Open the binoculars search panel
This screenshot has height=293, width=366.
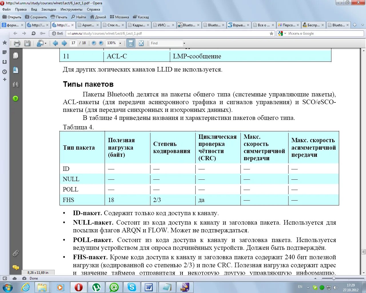[16, 84]
